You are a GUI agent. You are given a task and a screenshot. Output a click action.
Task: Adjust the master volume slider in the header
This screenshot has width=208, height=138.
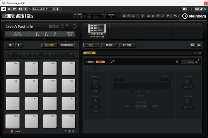(x=82, y=14)
